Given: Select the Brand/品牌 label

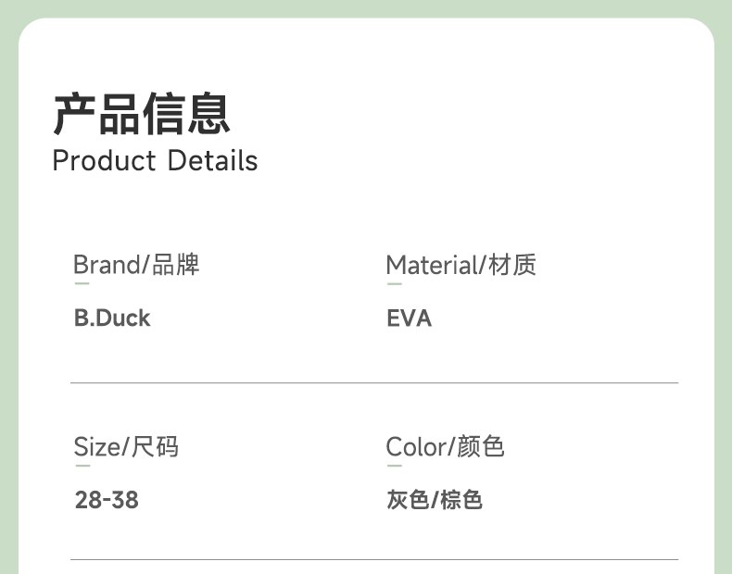Looking at the screenshot, I should coord(136,265).
